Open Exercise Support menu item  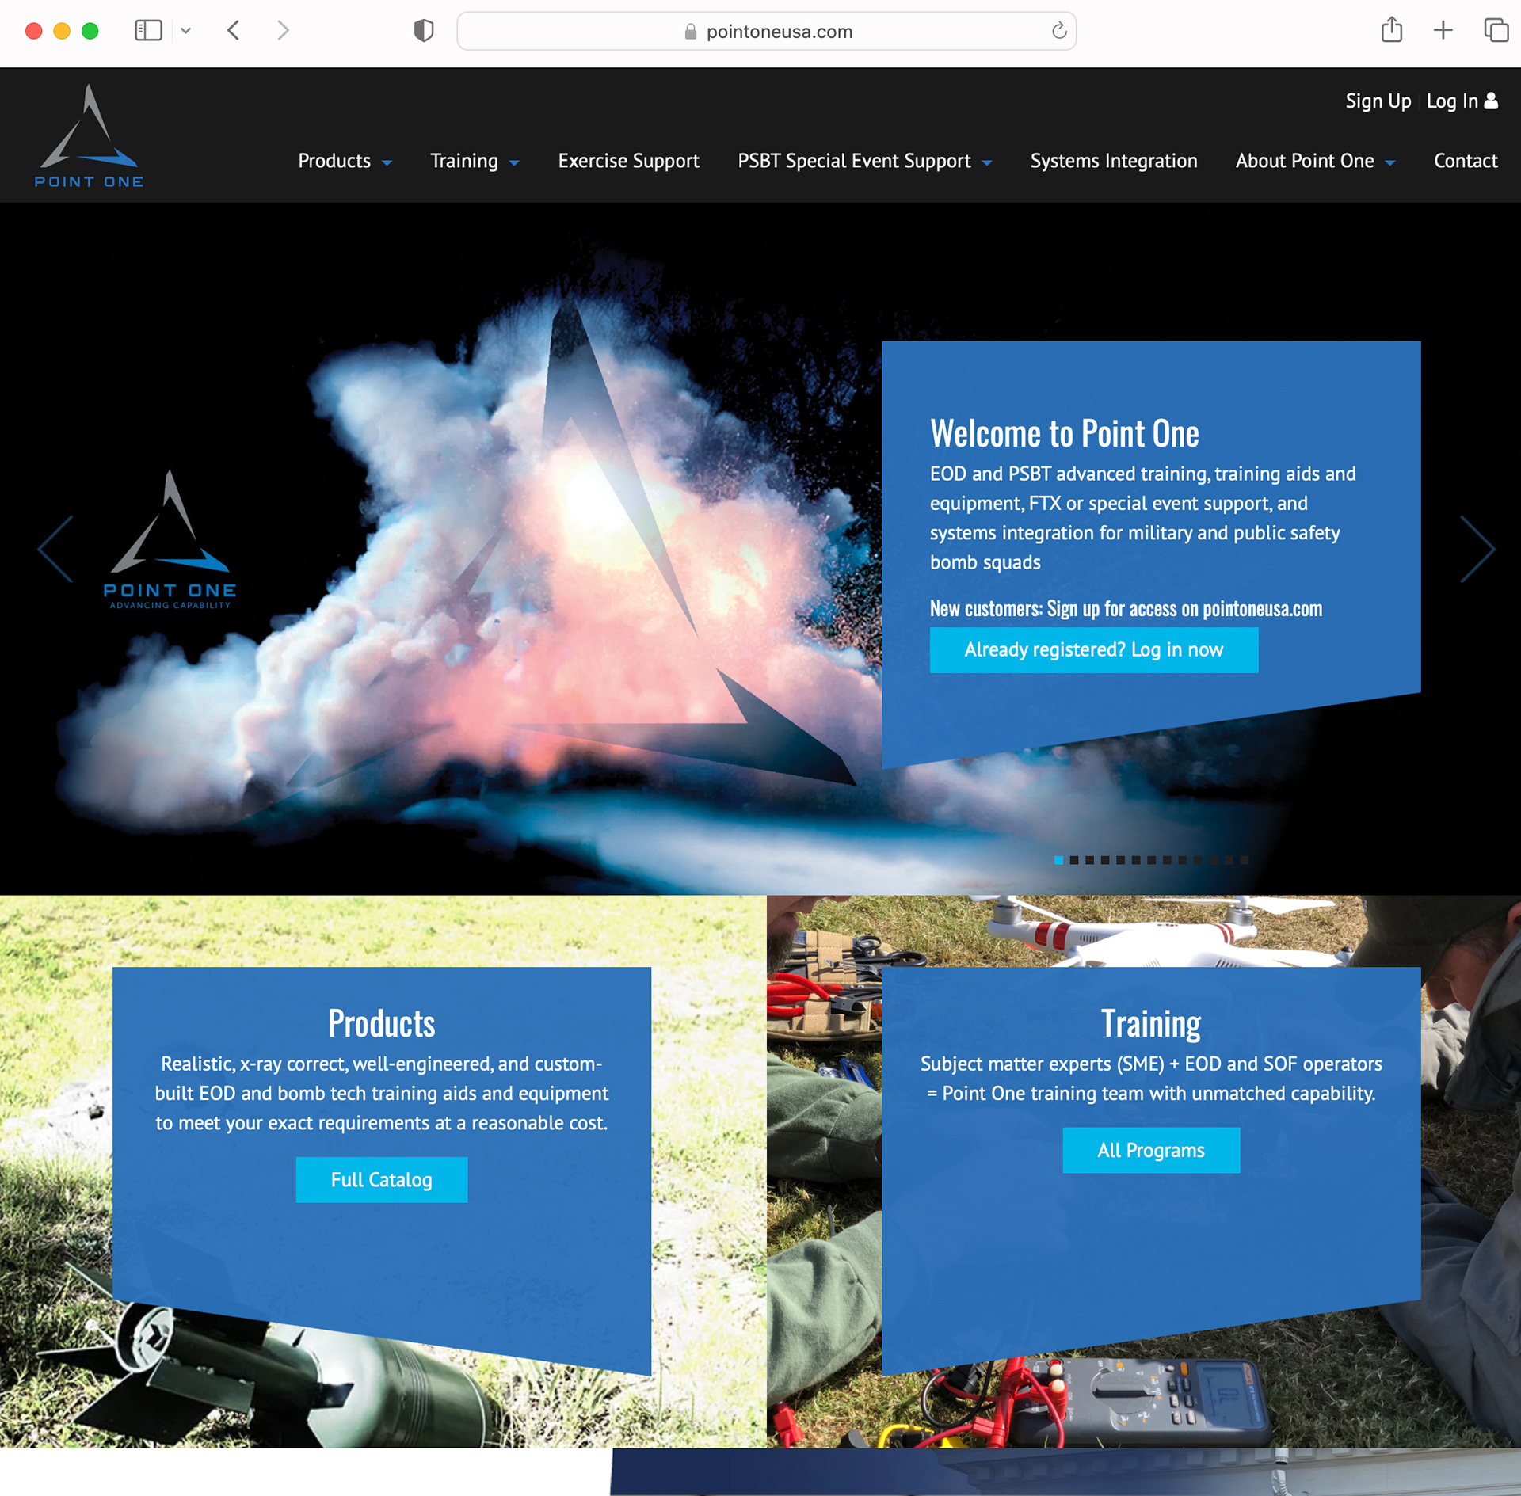pyautogui.click(x=628, y=161)
